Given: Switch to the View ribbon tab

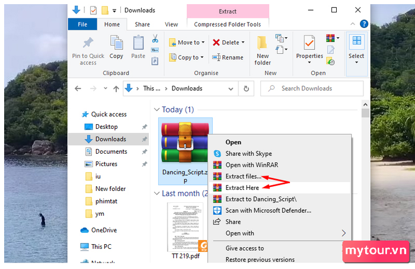Looking at the screenshot, I should point(171,24).
